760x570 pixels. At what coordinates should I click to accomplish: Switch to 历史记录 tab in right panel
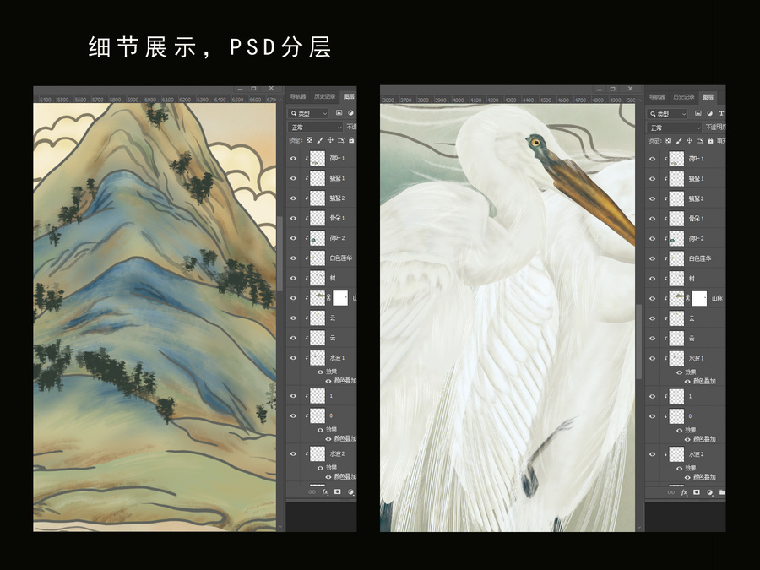tap(684, 97)
